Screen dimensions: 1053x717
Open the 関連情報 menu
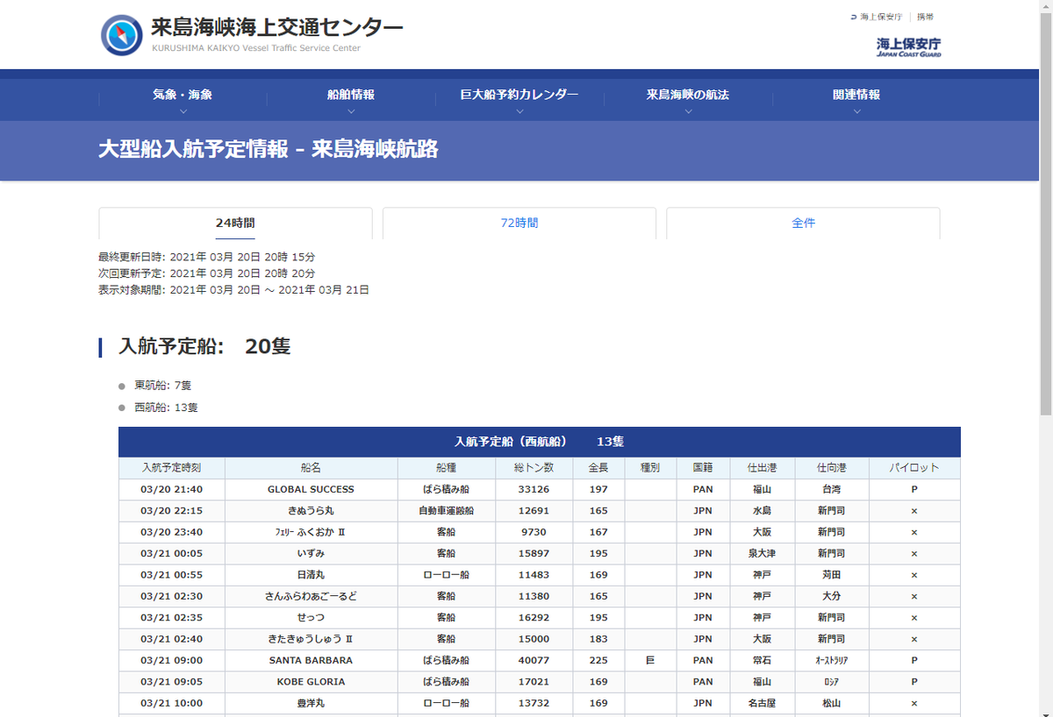click(x=856, y=95)
